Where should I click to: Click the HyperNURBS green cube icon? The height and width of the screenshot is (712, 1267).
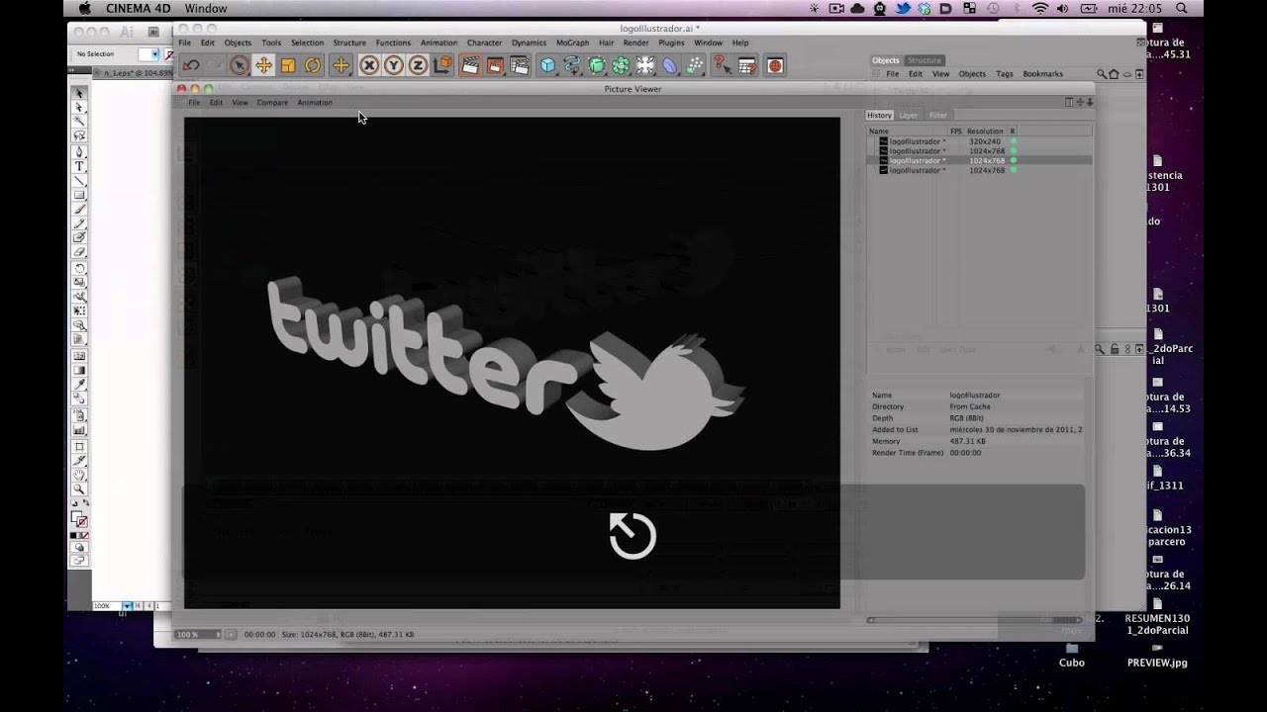(597, 66)
